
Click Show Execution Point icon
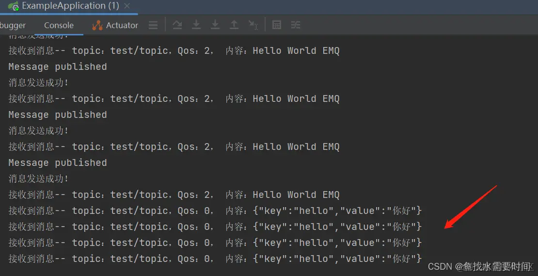point(153,25)
